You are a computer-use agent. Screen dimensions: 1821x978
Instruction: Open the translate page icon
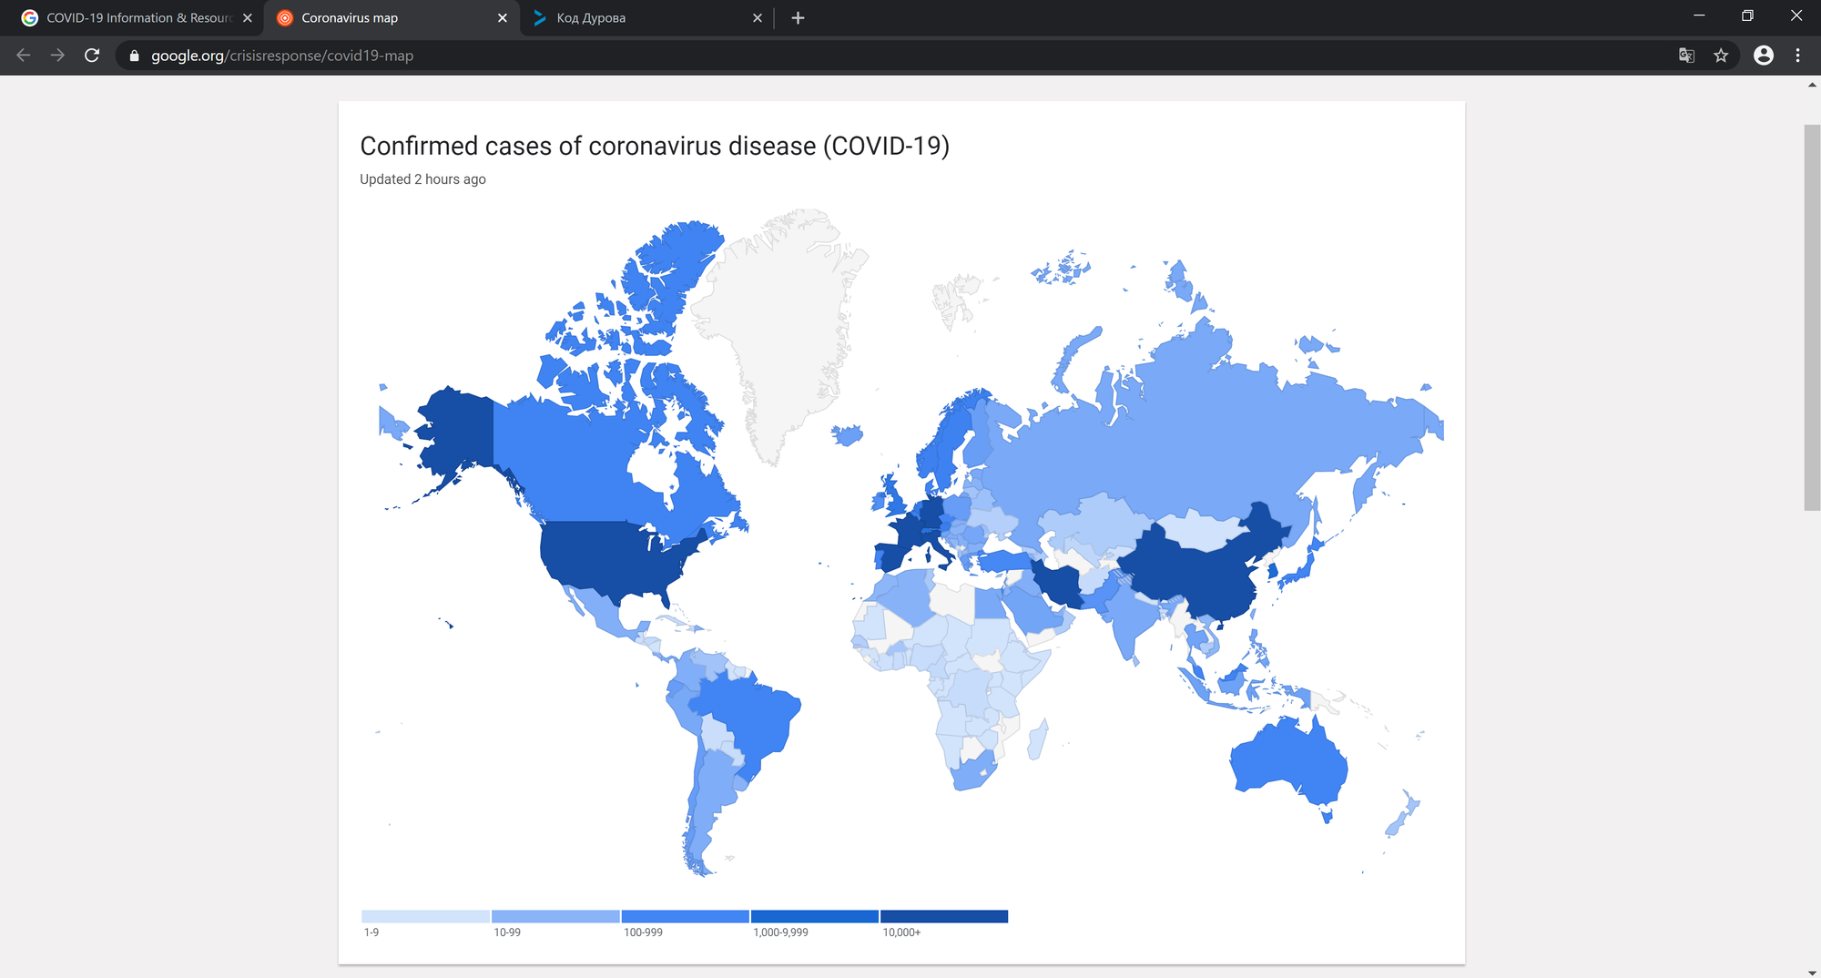click(x=1686, y=56)
